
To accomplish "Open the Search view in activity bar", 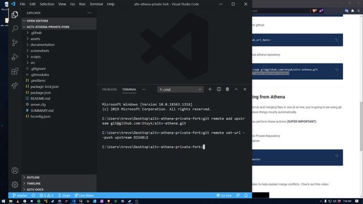I will 15,28.
